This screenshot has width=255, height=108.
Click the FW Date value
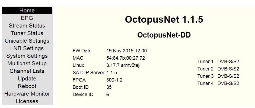(126, 51)
